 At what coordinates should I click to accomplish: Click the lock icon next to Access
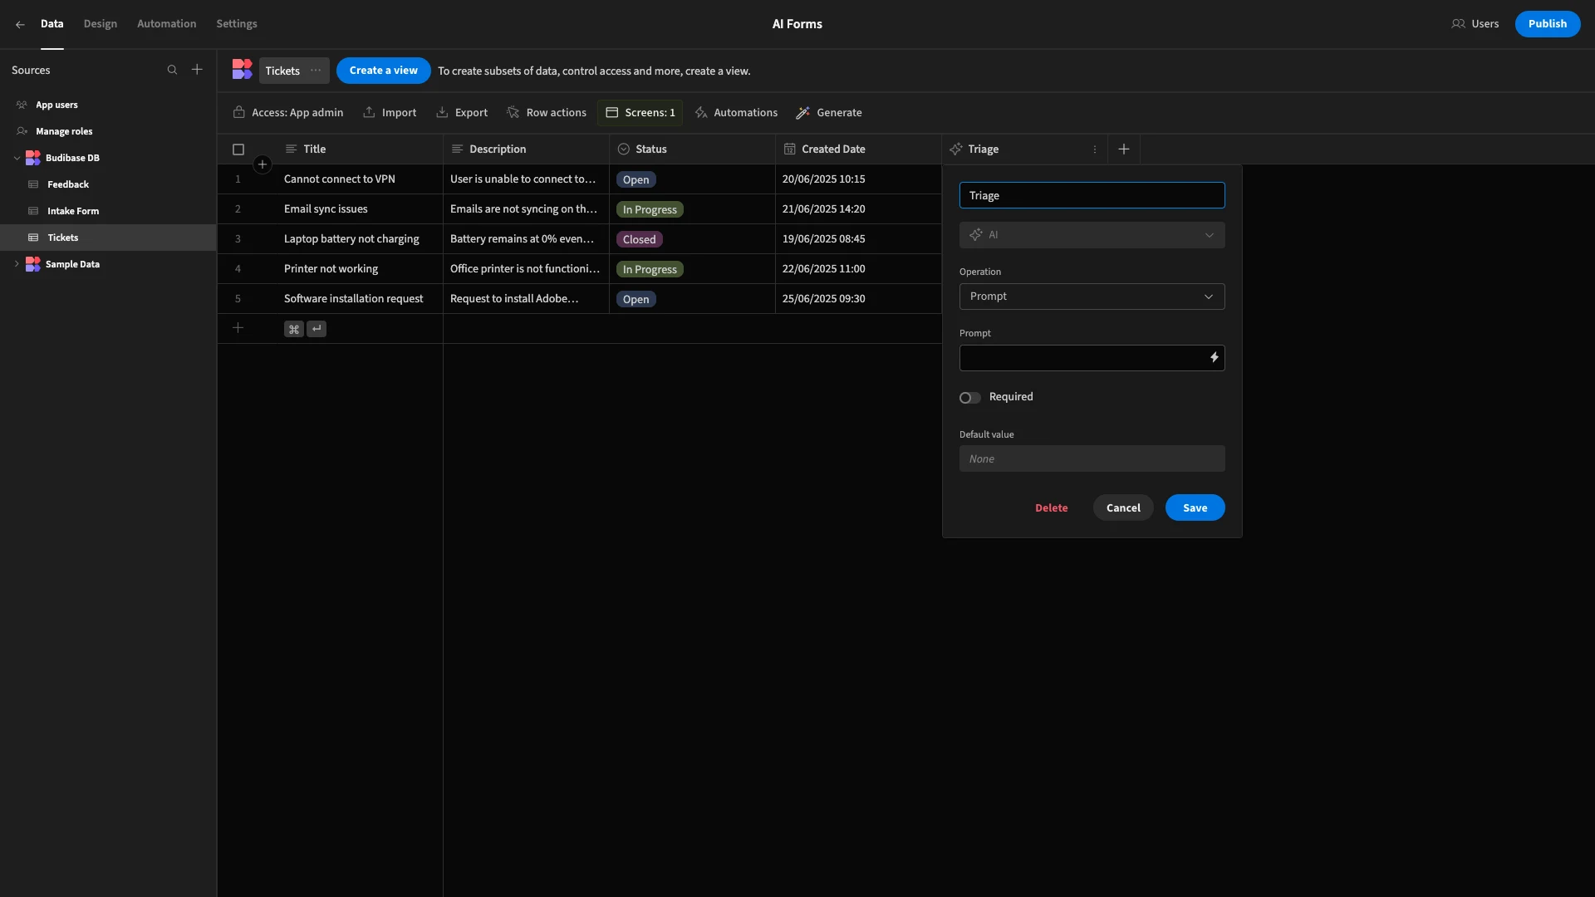tap(239, 112)
